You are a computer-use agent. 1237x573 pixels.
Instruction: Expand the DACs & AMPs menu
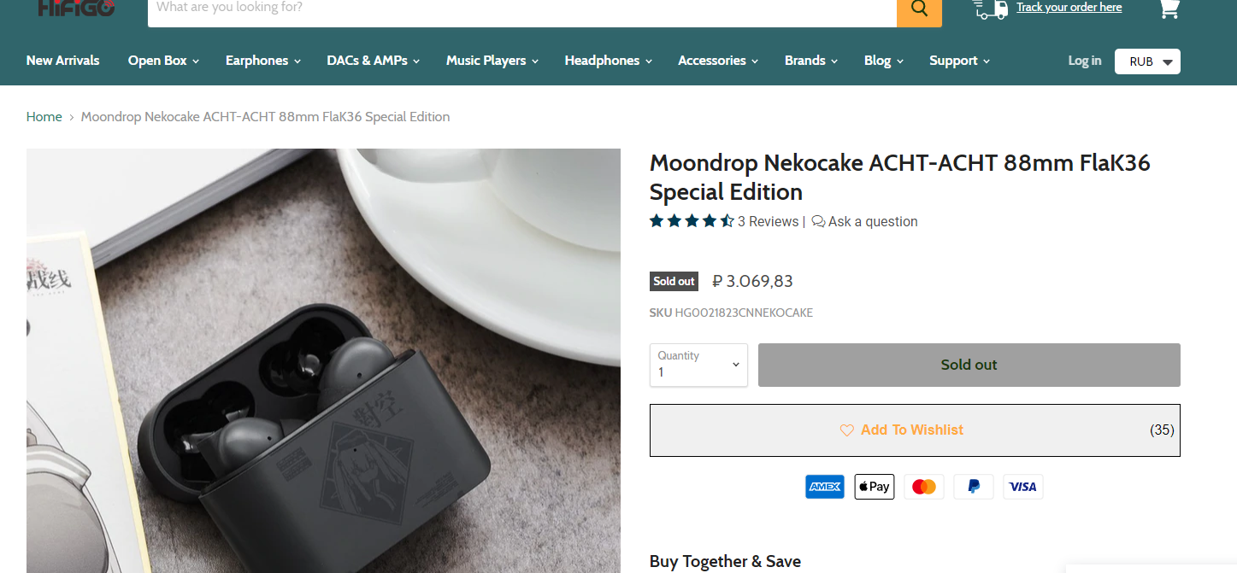[x=373, y=61]
